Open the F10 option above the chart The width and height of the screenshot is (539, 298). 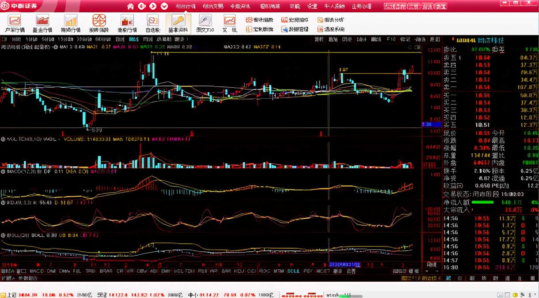point(391,39)
